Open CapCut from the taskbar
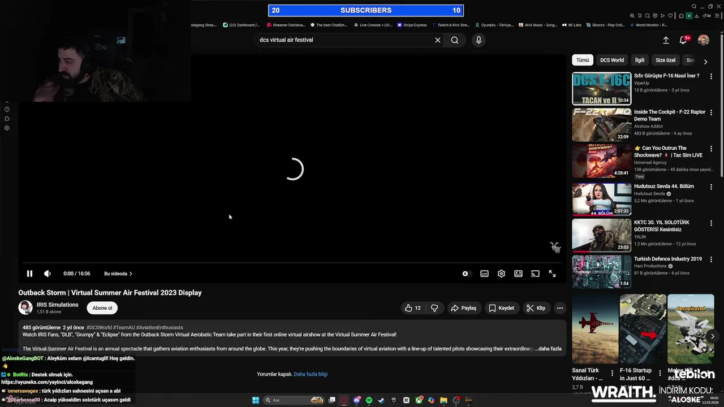Image resolution: width=724 pixels, height=407 pixels. click(406, 400)
